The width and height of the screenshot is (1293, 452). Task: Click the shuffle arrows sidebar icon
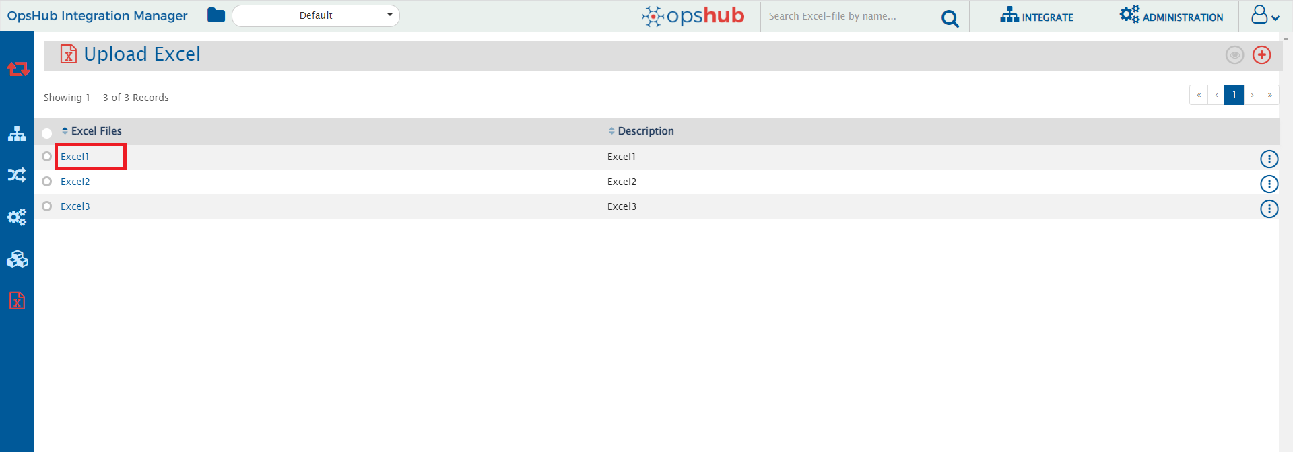coord(17,176)
